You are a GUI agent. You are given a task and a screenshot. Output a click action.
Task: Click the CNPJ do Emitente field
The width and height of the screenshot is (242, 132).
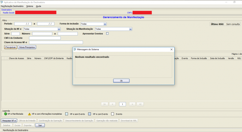click(x=45, y=38)
